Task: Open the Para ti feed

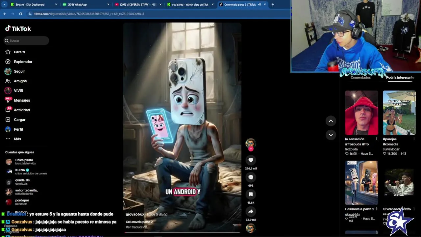Action: pos(19,52)
